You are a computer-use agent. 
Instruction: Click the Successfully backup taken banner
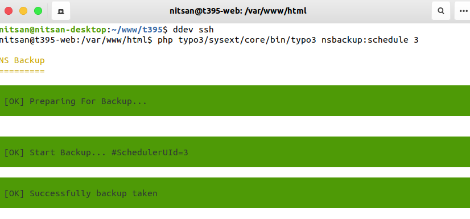coord(235,193)
